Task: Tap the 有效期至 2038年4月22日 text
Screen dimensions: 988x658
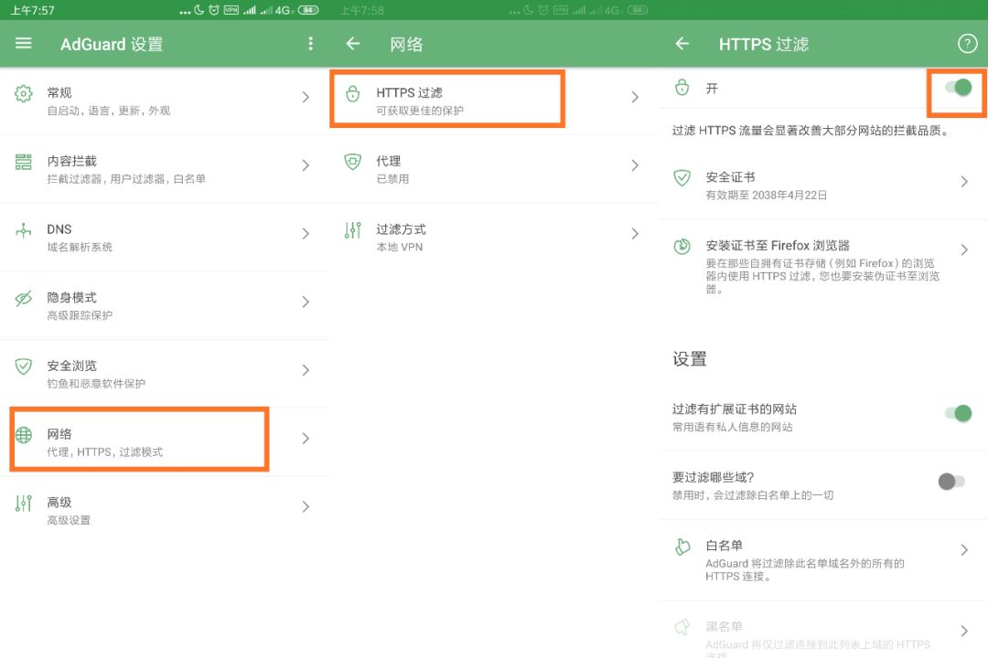Action: [767, 196]
